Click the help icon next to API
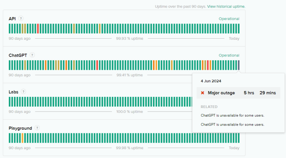 pos(21,19)
